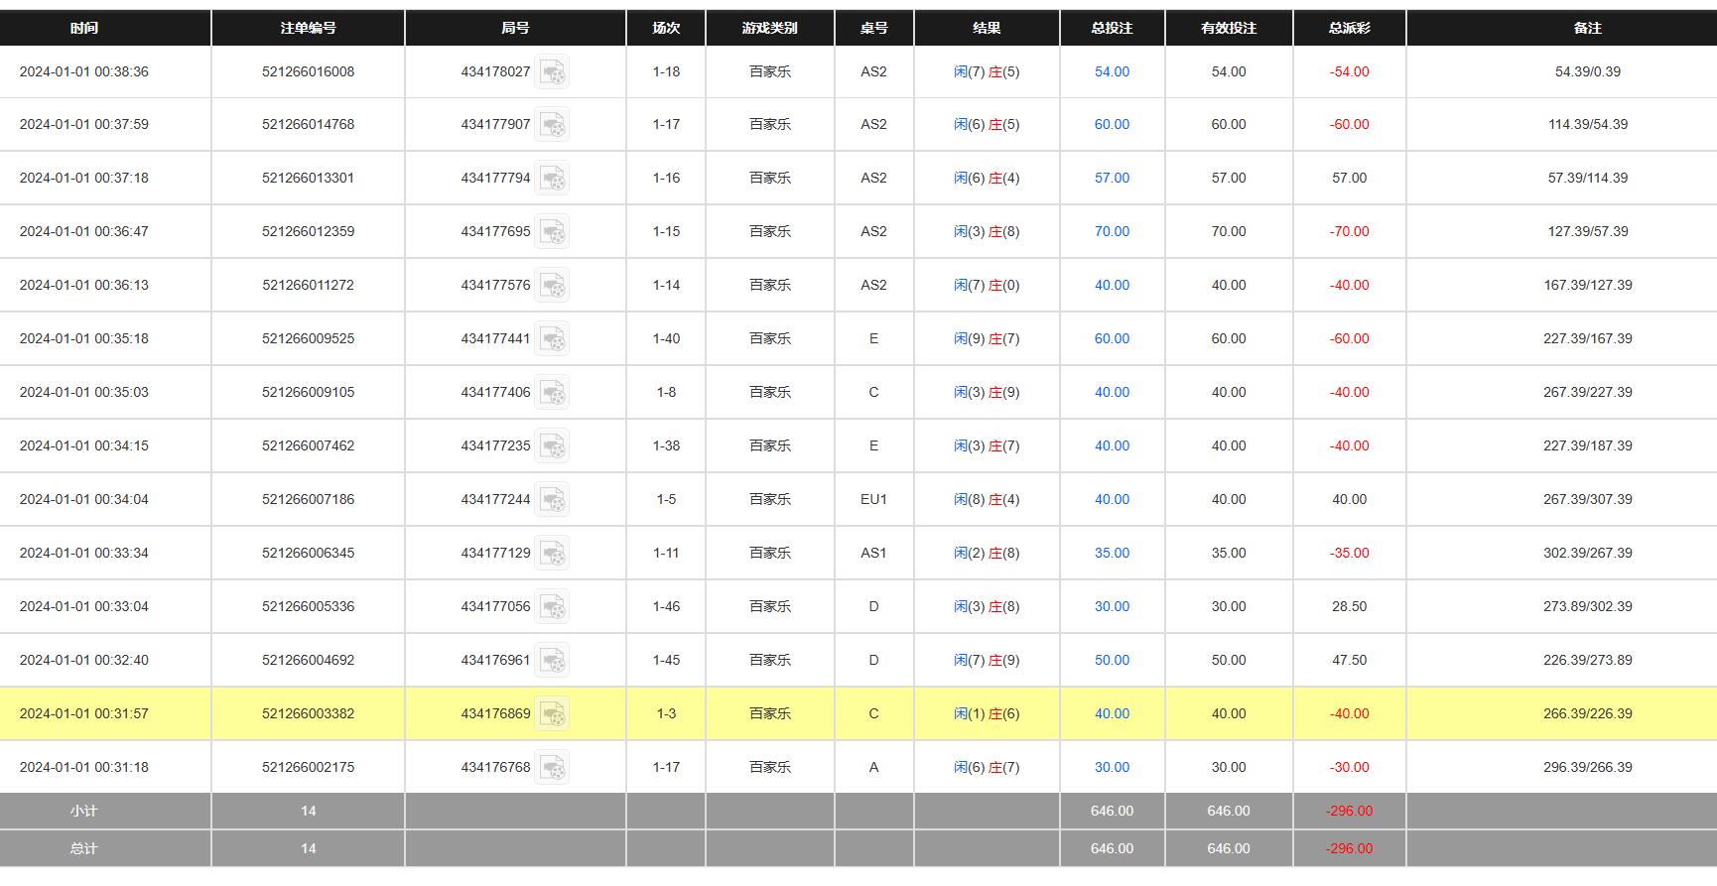Open the replay icon for round 434177794
Viewport: 1717px width, 886px height.
[x=552, y=178]
